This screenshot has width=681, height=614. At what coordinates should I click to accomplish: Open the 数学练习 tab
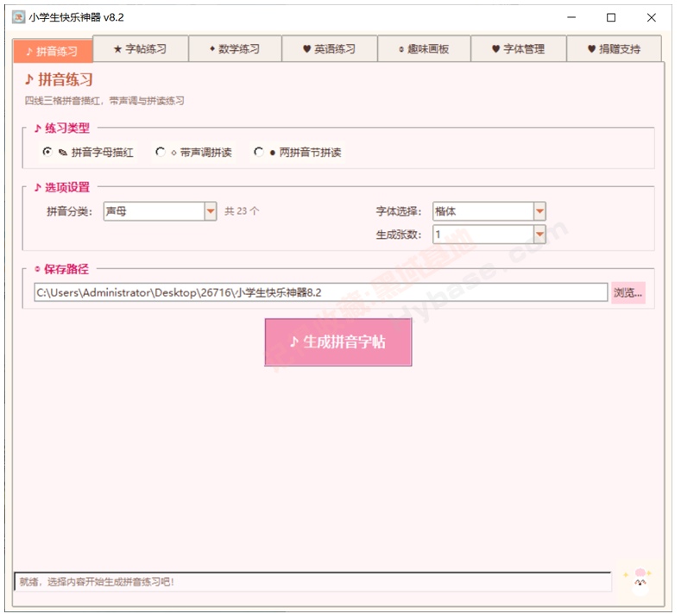click(235, 48)
